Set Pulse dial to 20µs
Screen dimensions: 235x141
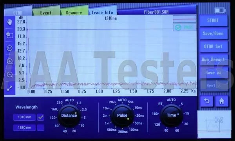click(112, 102)
